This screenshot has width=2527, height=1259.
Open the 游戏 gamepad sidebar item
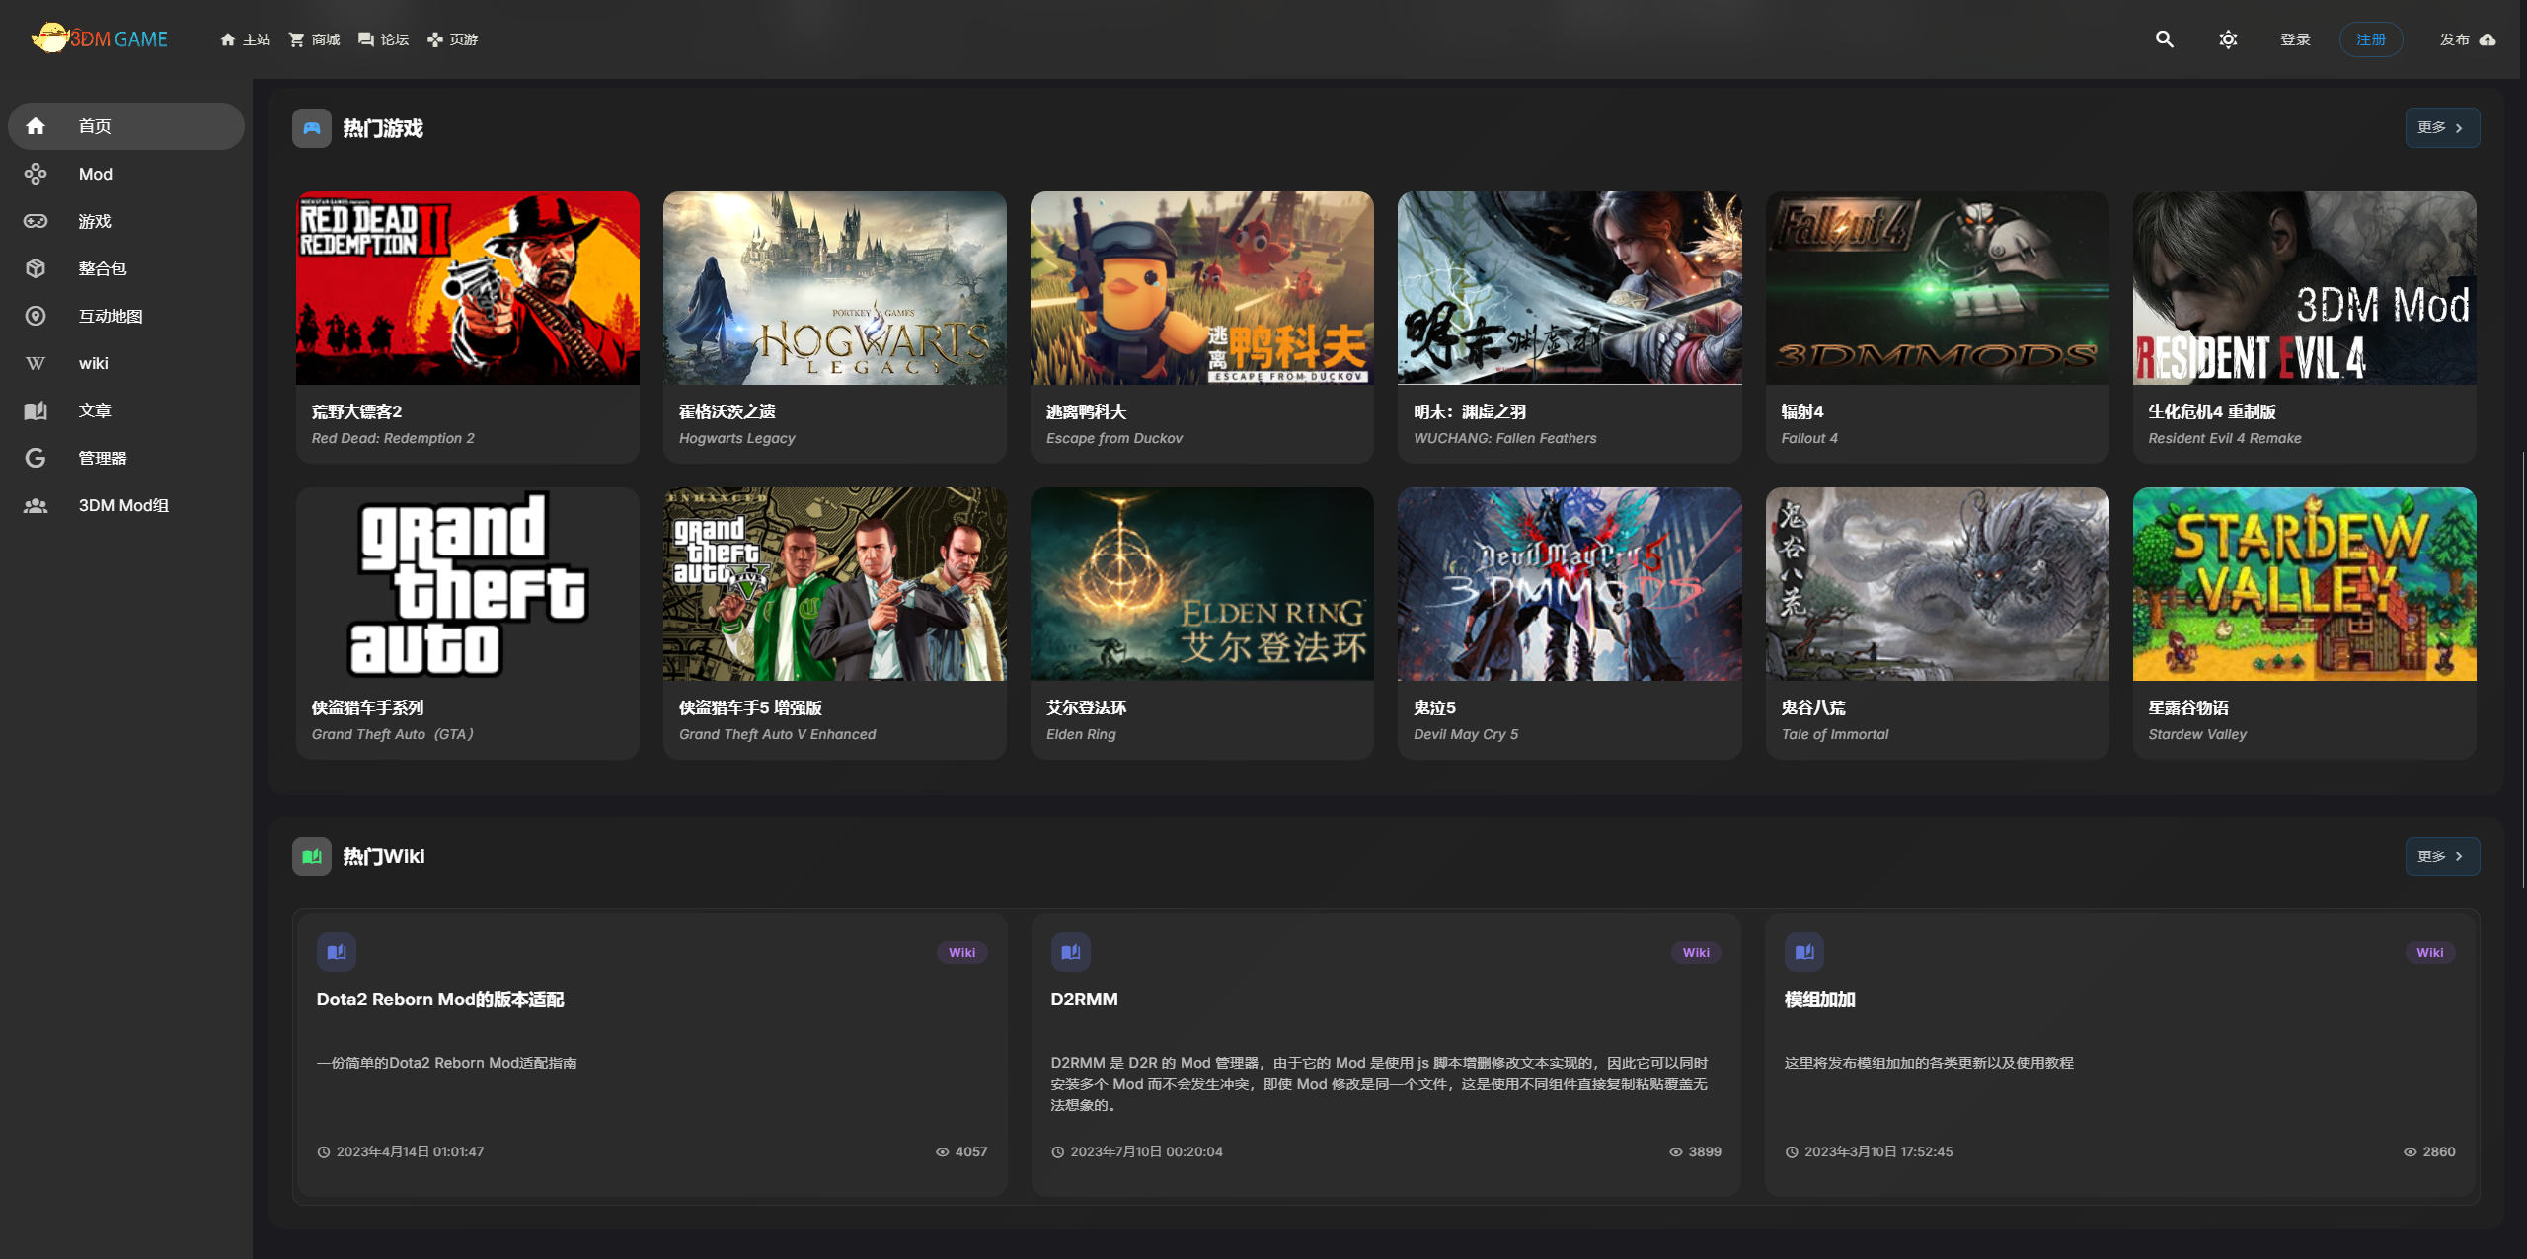point(95,221)
